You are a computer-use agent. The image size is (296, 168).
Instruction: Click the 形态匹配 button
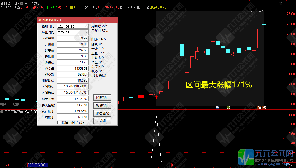point(102,113)
